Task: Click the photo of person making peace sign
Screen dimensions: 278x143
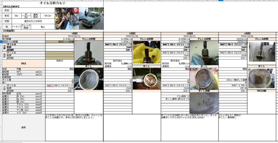Action: (x=67, y=18)
